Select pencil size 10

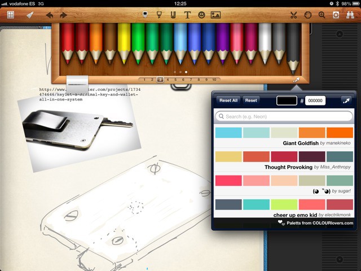coord(214,80)
